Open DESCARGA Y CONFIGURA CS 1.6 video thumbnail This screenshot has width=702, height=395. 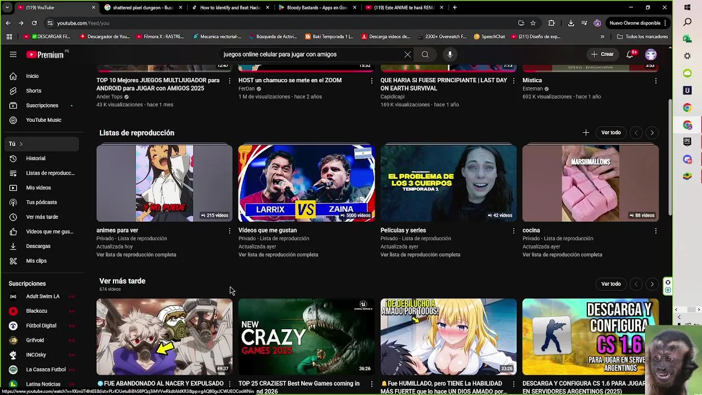(x=591, y=337)
